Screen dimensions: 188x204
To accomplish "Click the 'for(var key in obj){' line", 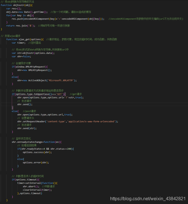I will point(20,16).
